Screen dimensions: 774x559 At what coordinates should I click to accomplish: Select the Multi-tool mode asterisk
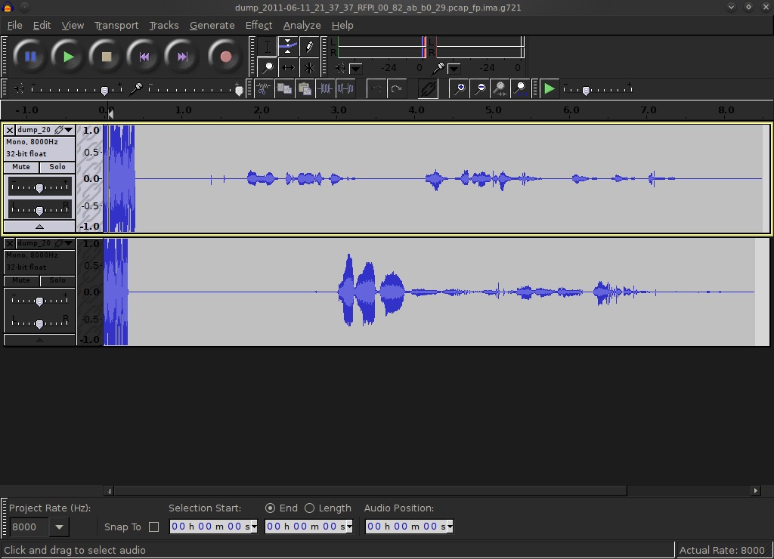pyautogui.click(x=308, y=67)
